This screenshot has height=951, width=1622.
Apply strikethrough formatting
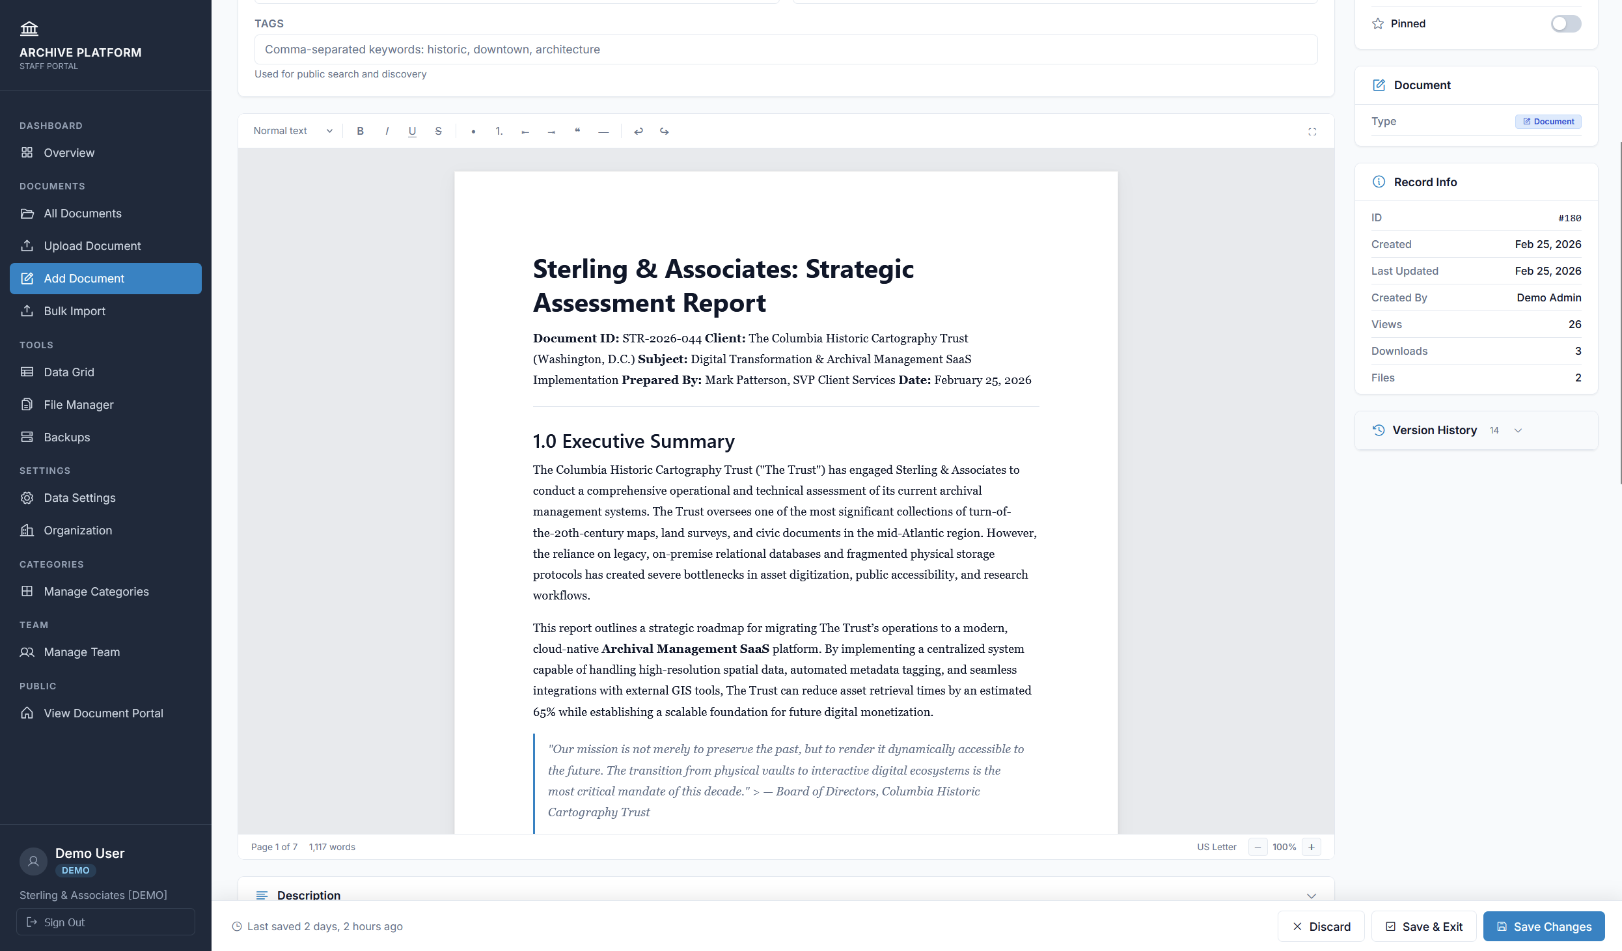(x=438, y=131)
